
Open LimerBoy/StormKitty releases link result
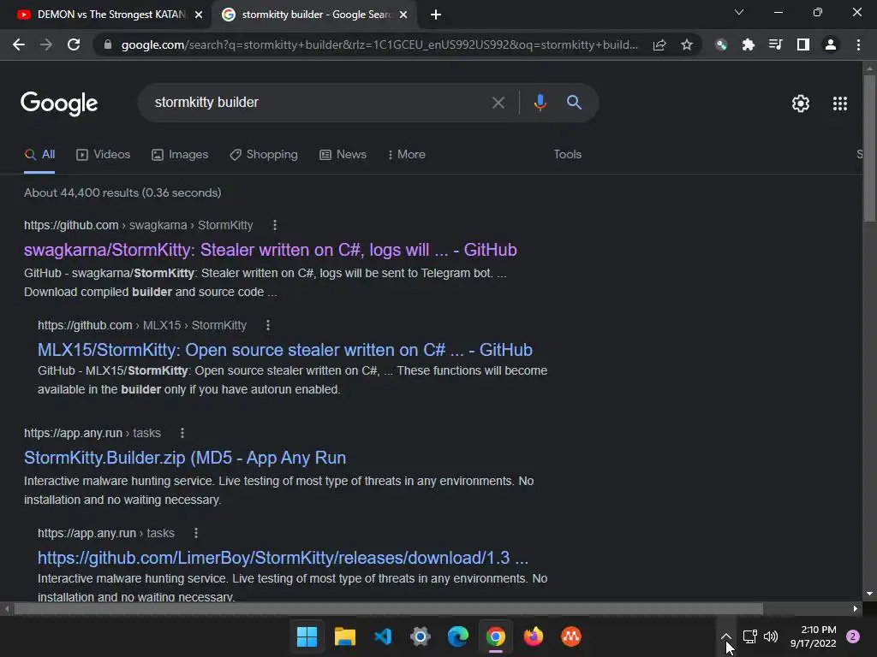283,558
